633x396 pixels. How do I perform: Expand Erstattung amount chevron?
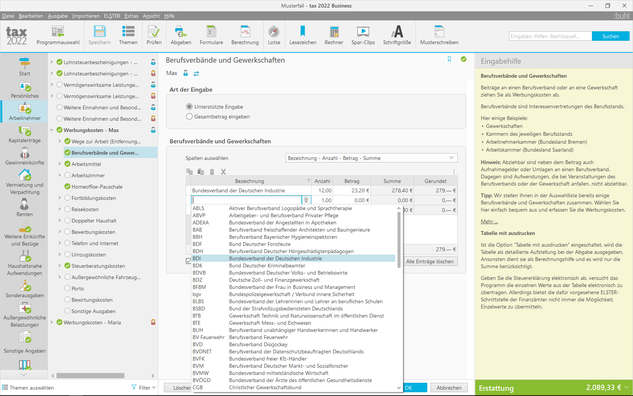[x=626, y=387]
